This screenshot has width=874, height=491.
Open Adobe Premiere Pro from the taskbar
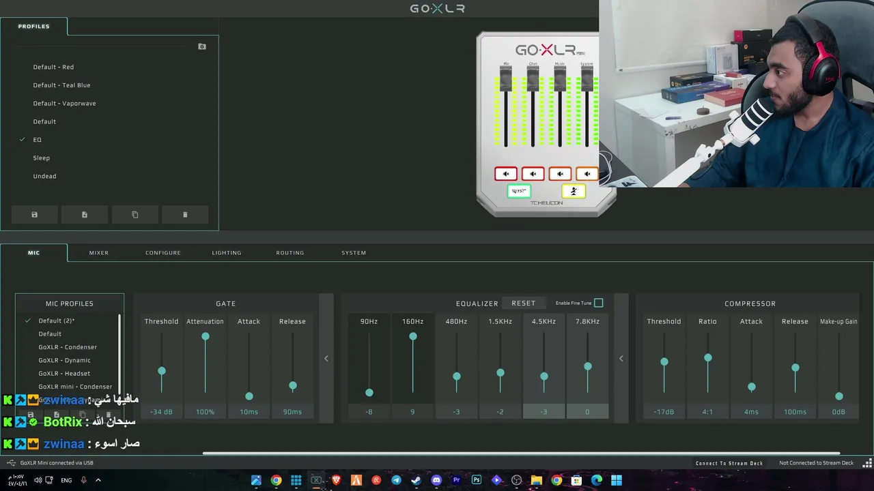[456, 480]
